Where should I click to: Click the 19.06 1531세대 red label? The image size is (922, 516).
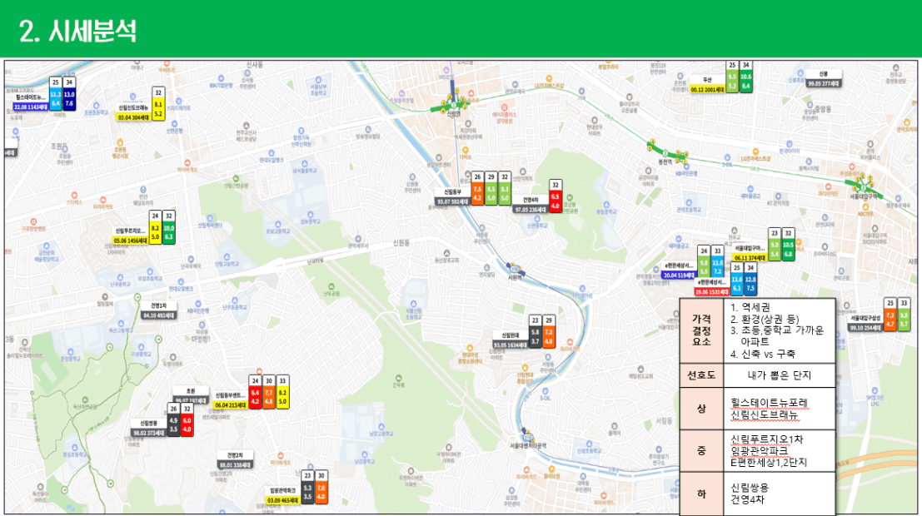[711, 291]
